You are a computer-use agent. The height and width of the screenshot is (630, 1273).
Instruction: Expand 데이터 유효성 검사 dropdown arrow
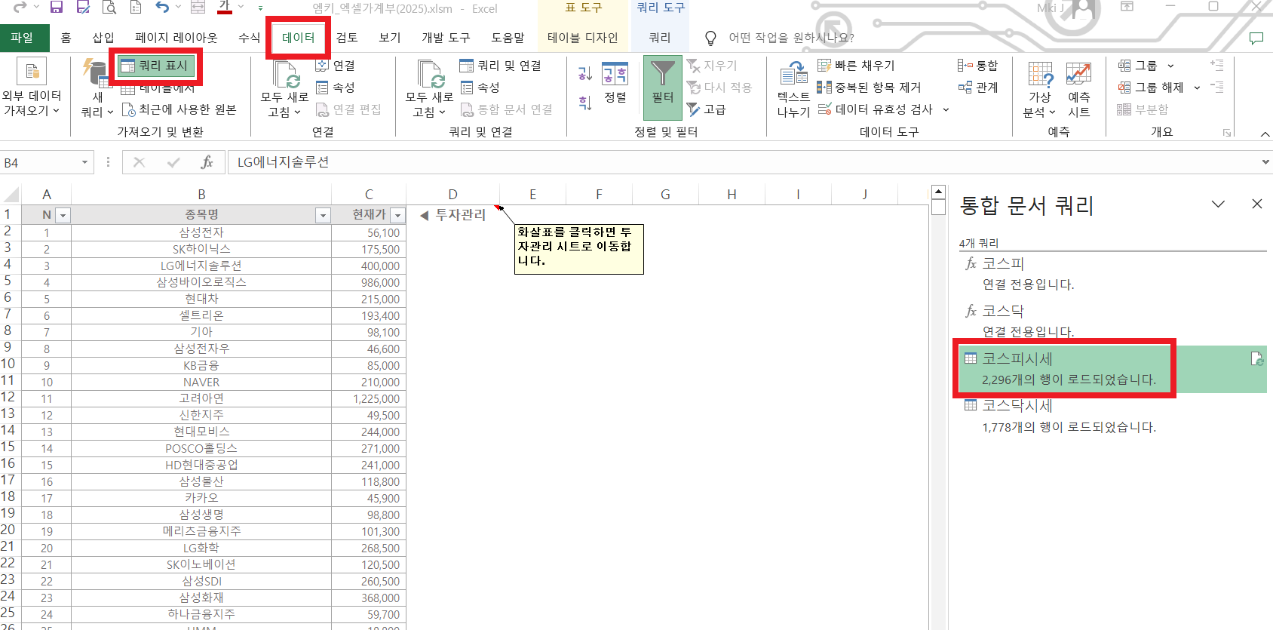tap(946, 109)
